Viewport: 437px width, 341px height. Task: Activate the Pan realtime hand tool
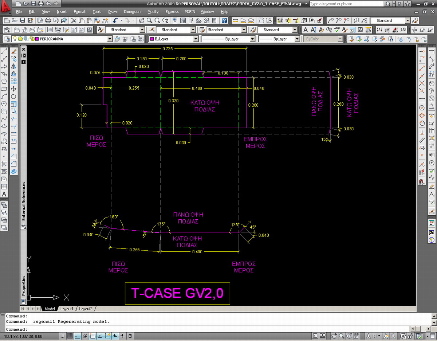click(141, 20)
